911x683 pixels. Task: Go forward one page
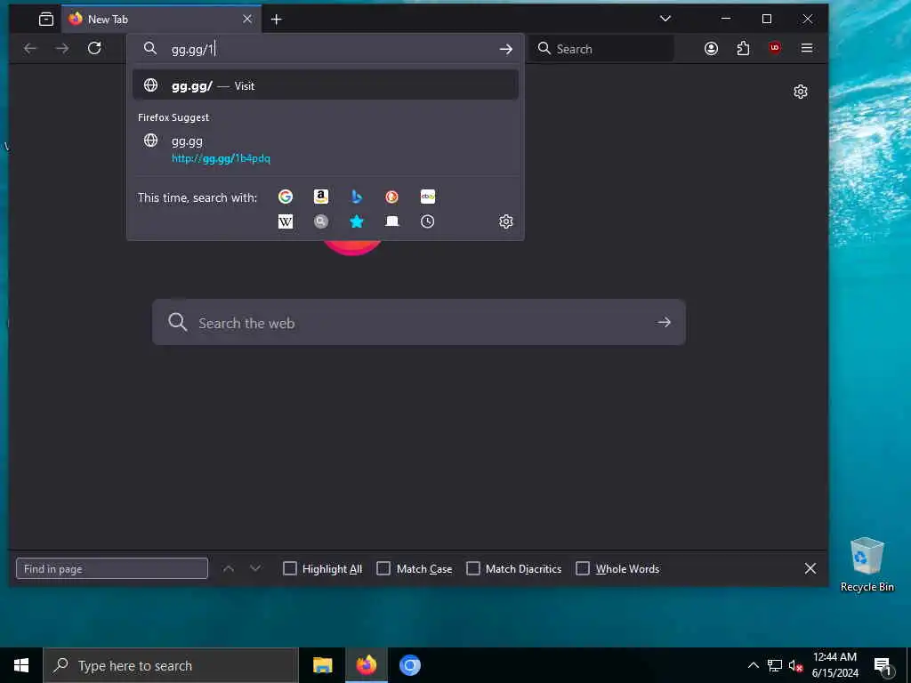(62, 49)
